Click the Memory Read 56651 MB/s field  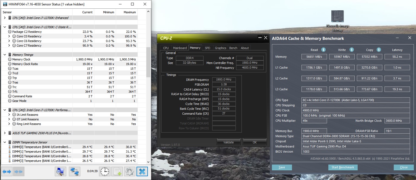coord(314,57)
